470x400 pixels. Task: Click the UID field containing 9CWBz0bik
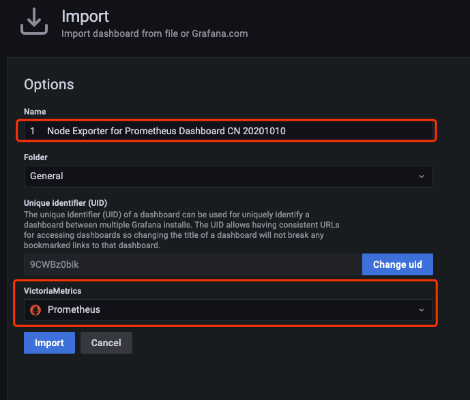pyautogui.click(x=192, y=264)
